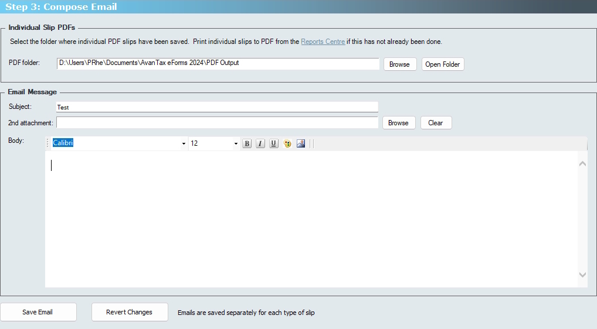Open the Reports Centre link
The width and height of the screenshot is (597, 329).
[x=323, y=42]
